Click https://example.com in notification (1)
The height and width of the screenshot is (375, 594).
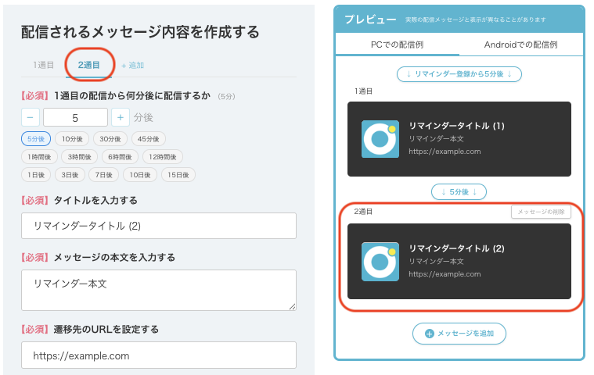coord(445,152)
